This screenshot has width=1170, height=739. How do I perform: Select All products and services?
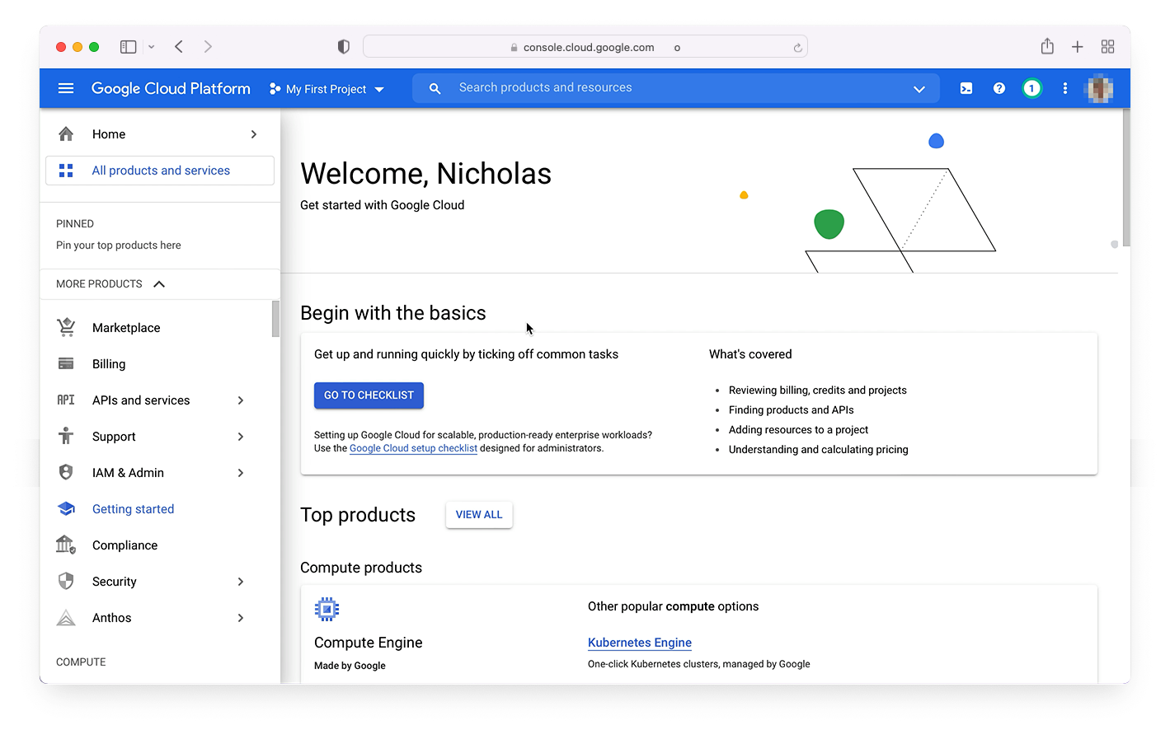(x=160, y=171)
